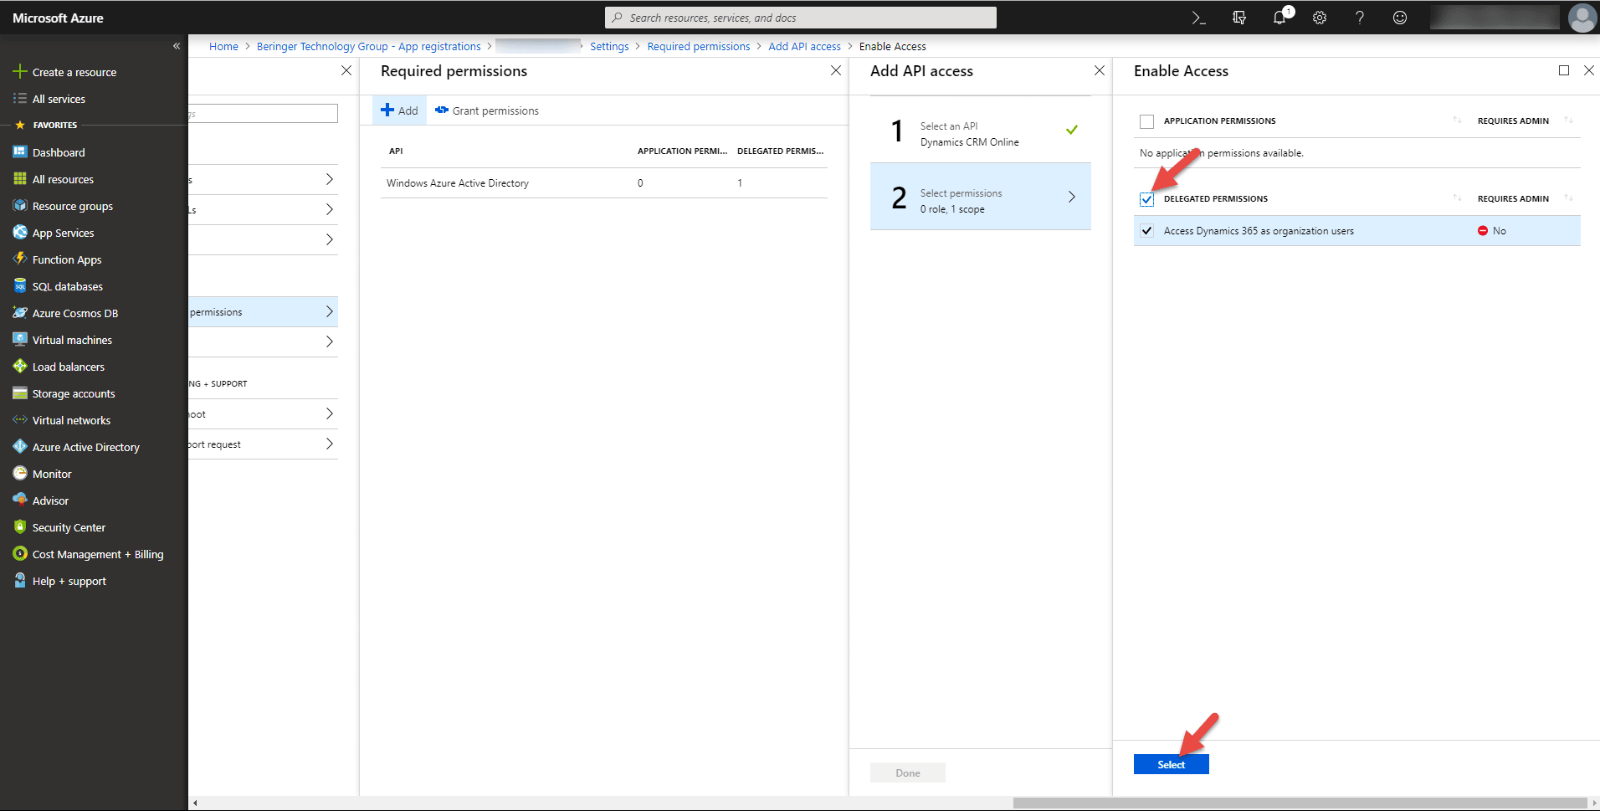1600x811 pixels.
Task: Select Windows Azure Active Directory row
Action: (604, 183)
